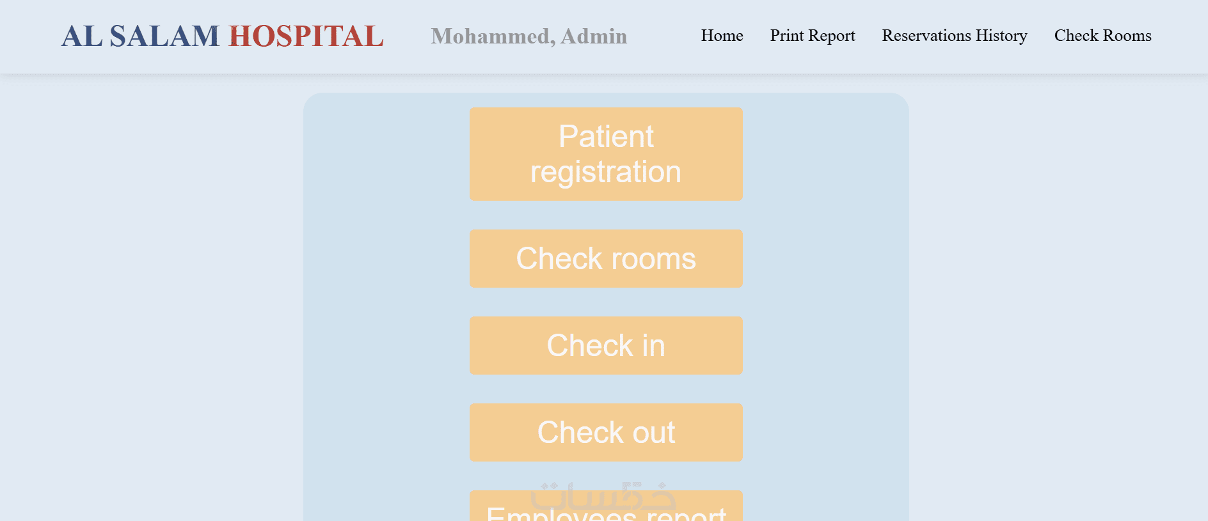View reservations history from the header

(954, 36)
